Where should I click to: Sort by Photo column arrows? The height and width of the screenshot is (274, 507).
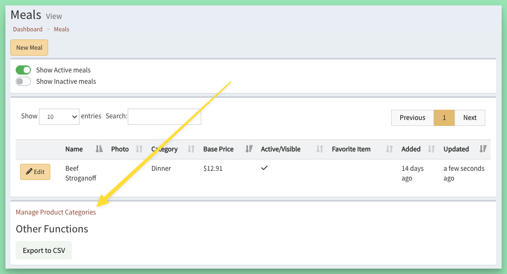click(x=139, y=149)
